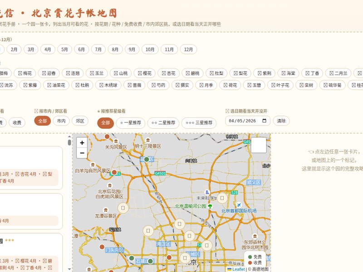
Task: Select 全部 under 按市内/郊区看
Action: point(42,121)
